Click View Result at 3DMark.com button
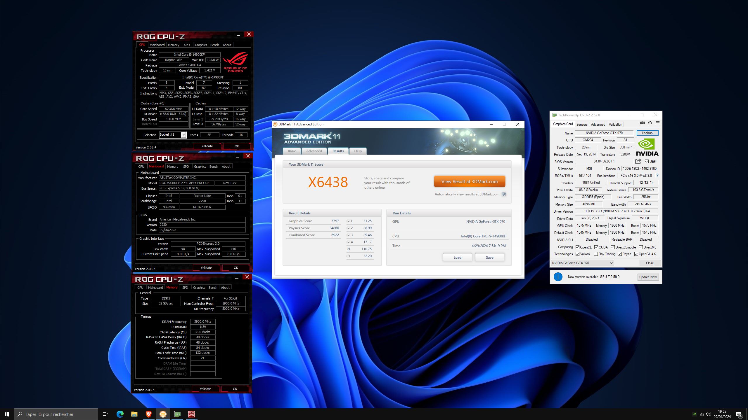 pyautogui.click(x=470, y=181)
